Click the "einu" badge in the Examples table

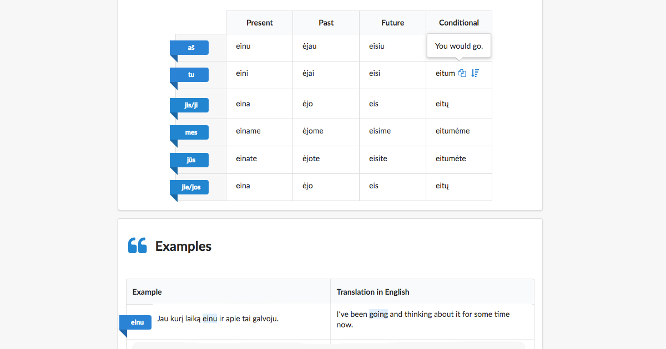point(135,322)
